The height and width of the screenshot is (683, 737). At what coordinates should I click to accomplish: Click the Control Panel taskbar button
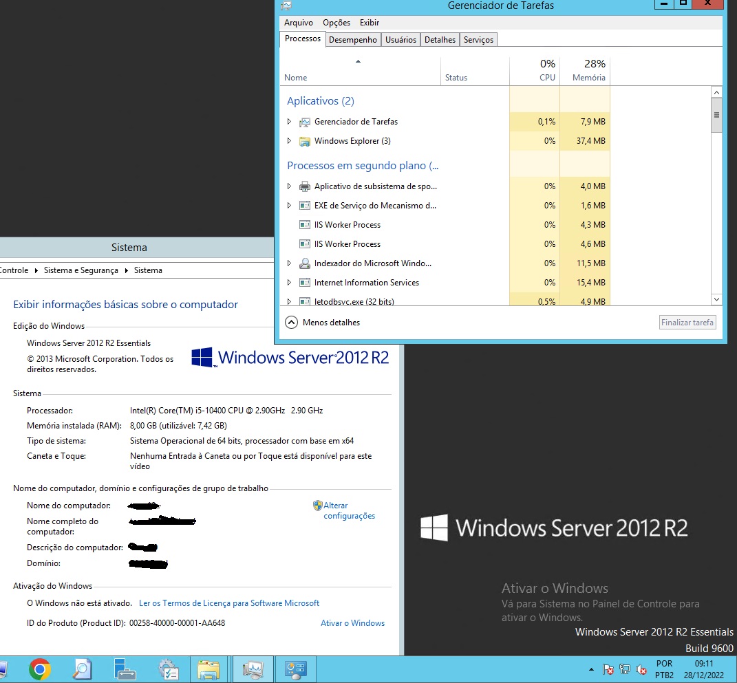296,669
